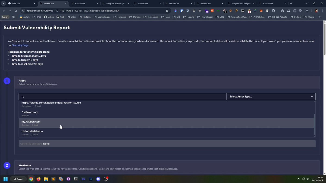
Task: Click the taskbar Search box
Action: [18, 179]
